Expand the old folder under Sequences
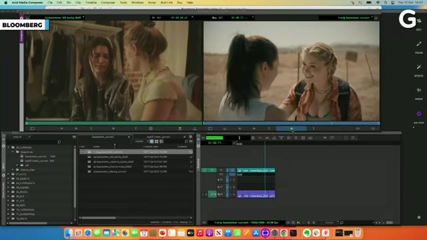The height and width of the screenshot is (240, 427). [x=17, y=165]
